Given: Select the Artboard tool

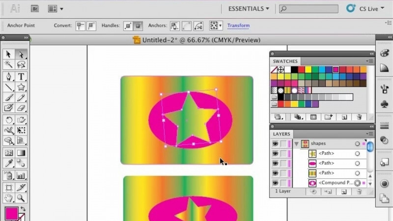Looking at the screenshot, I should click(x=8, y=188).
